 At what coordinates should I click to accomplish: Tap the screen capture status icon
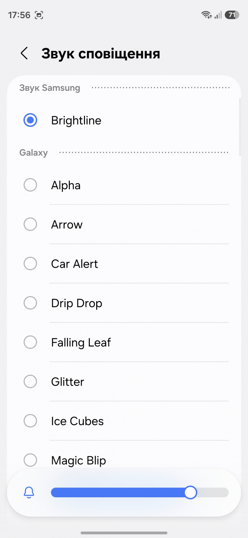coord(39,15)
